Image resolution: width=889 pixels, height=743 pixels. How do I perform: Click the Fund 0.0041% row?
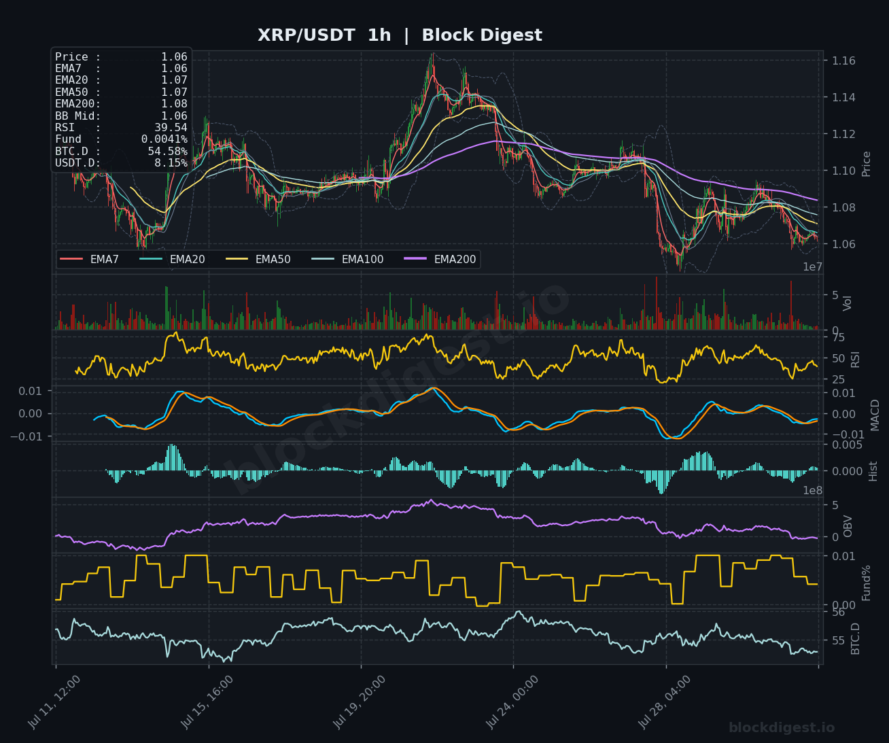(x=121, y=139)
